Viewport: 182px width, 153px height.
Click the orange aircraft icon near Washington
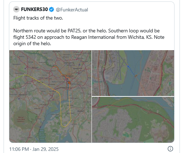tap(69, 83)
